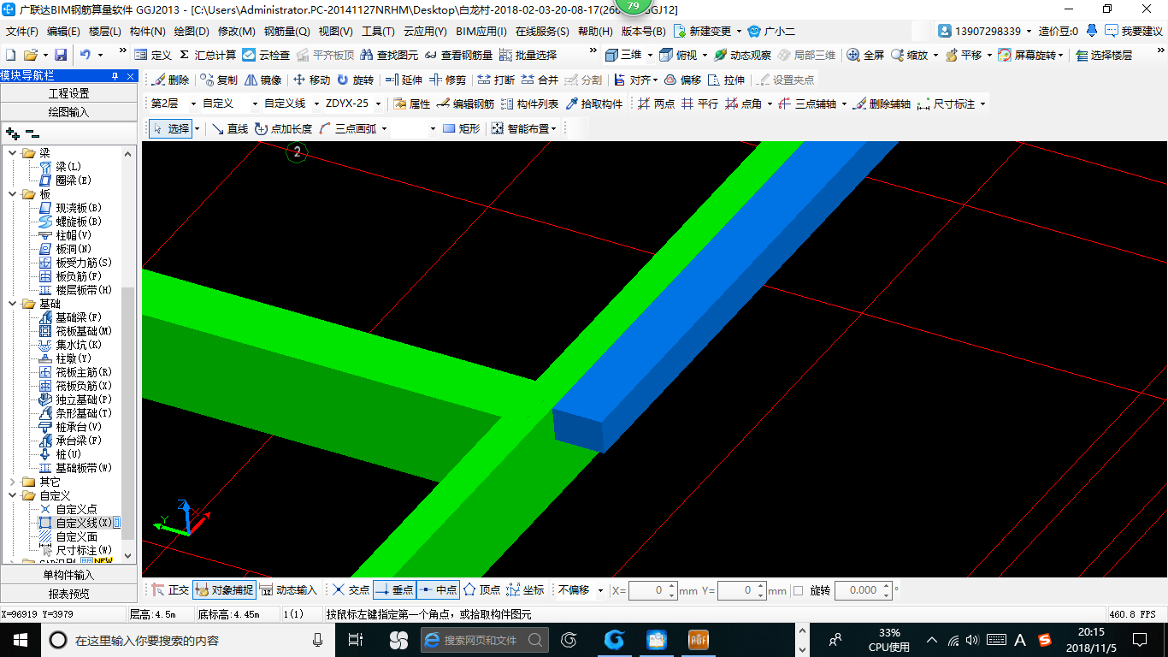Open 单构件输入 section

(68, 575)
